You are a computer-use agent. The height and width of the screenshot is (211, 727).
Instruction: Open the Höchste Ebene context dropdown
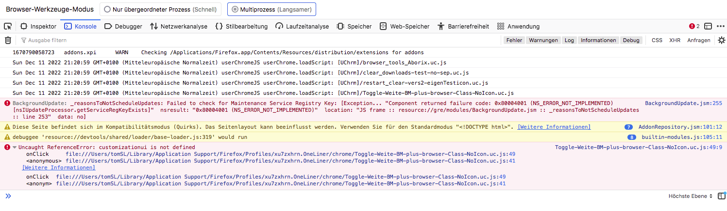[x=690, y=196]
